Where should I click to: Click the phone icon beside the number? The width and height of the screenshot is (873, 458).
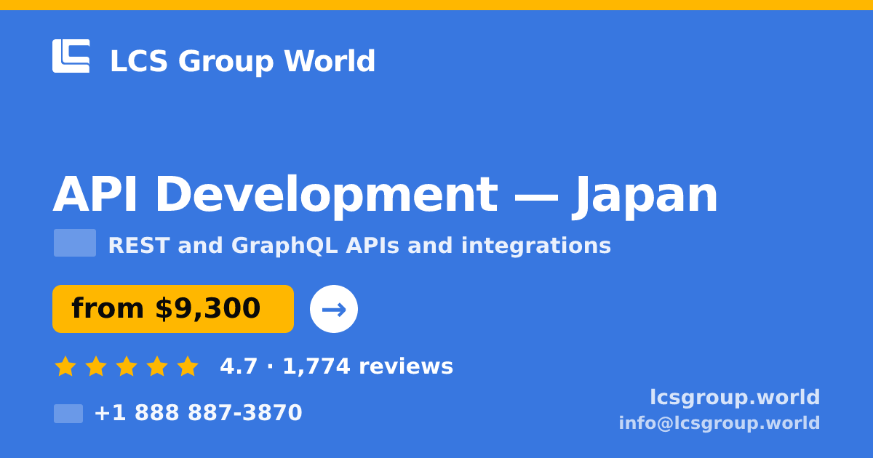68,414
